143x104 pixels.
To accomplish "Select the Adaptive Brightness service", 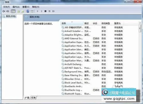I will click(x=92, y=35).
